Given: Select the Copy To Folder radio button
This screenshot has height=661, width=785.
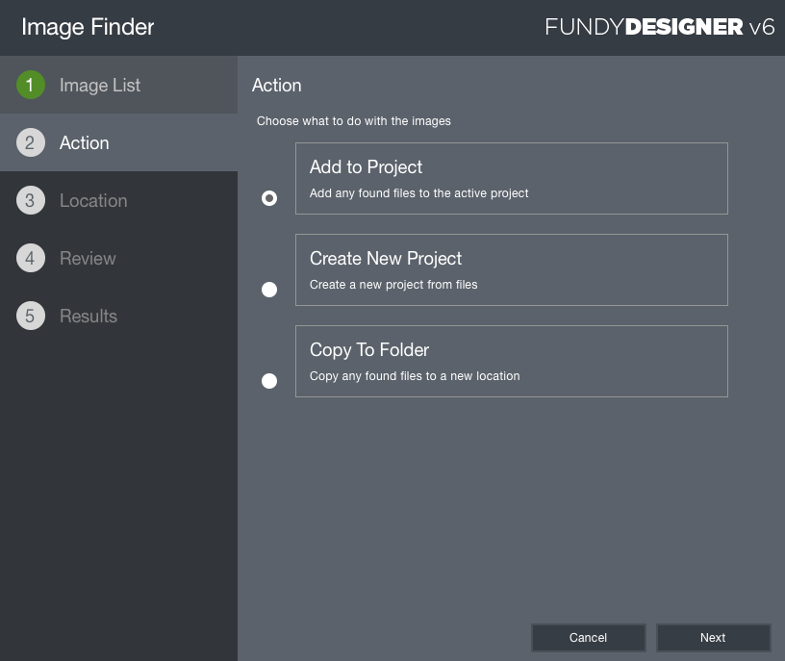Looking at the screenshot, I should [269, 381].
